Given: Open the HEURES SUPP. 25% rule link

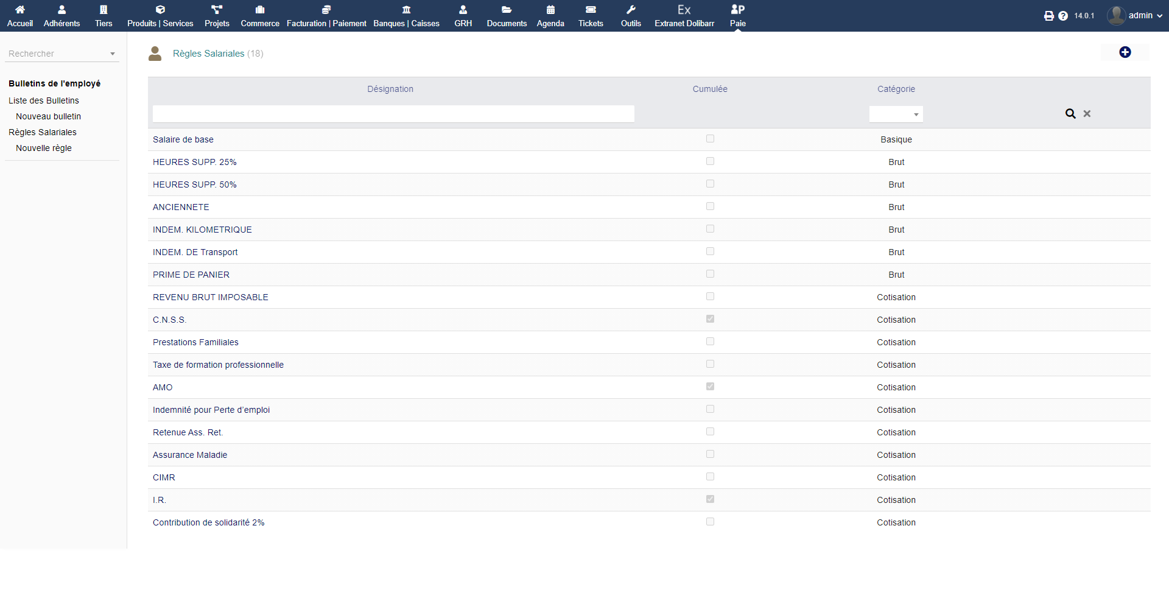Looking at the screenshot, I should (x=194, y=162).
